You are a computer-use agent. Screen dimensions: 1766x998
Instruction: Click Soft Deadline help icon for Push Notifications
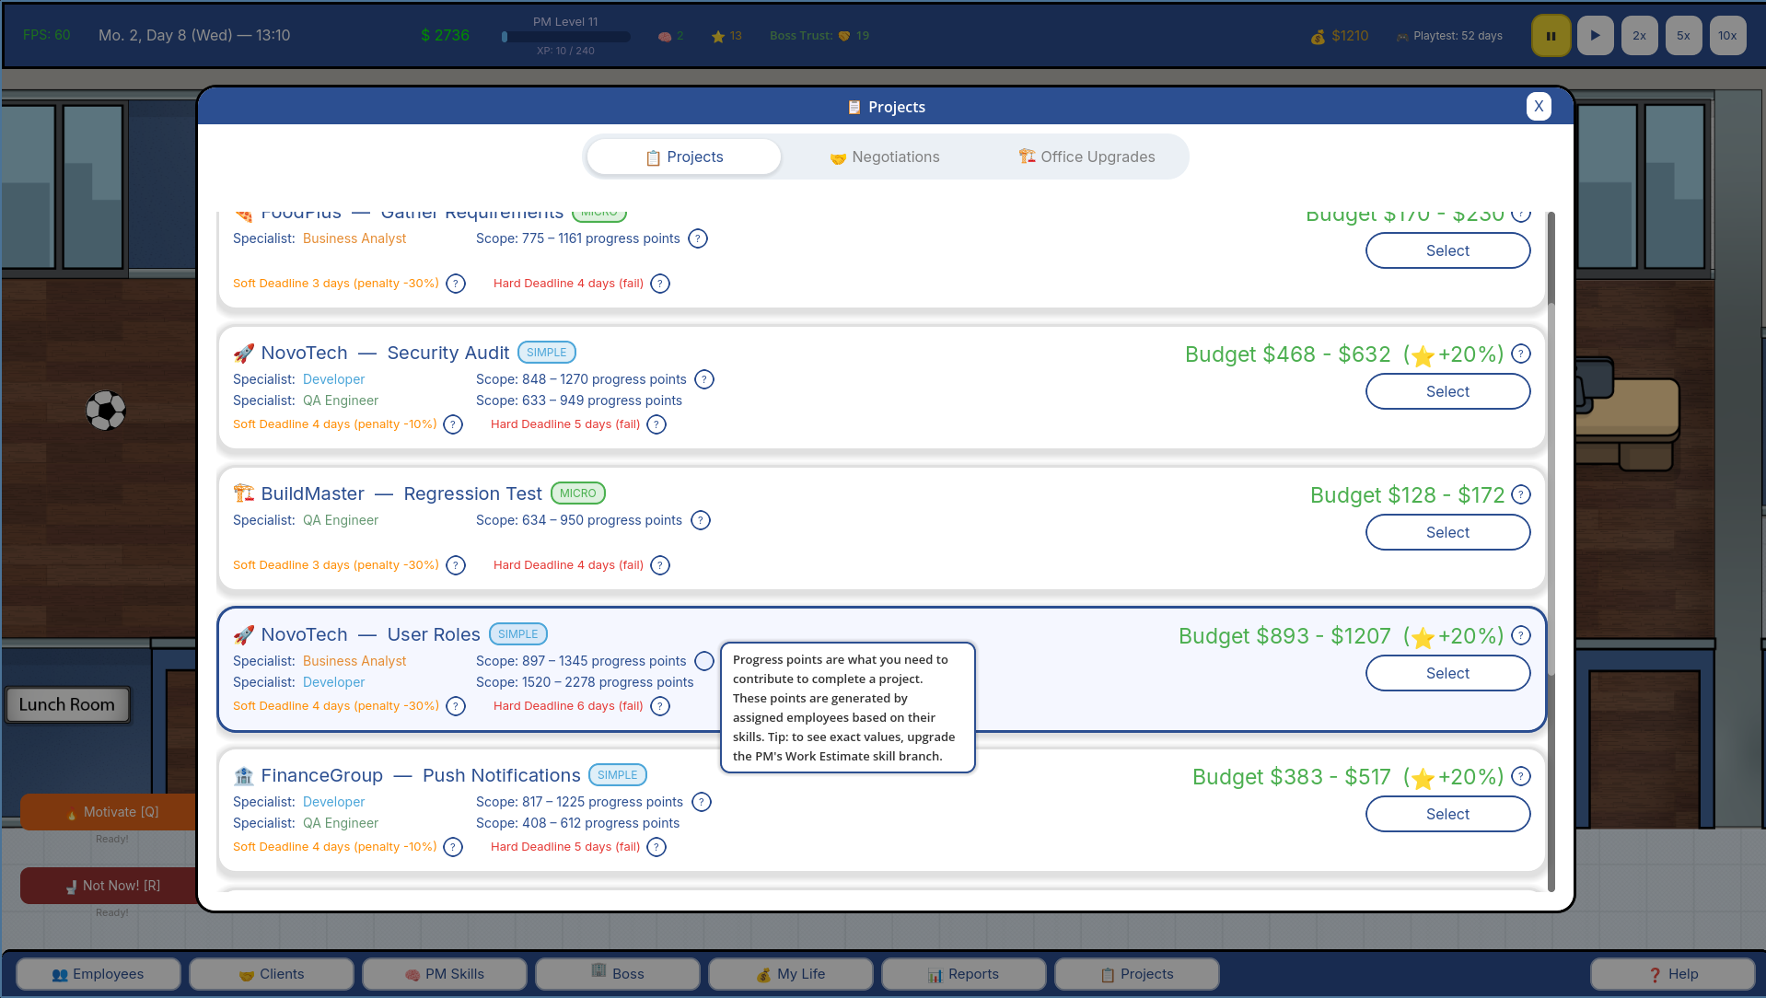pos(453,847)
